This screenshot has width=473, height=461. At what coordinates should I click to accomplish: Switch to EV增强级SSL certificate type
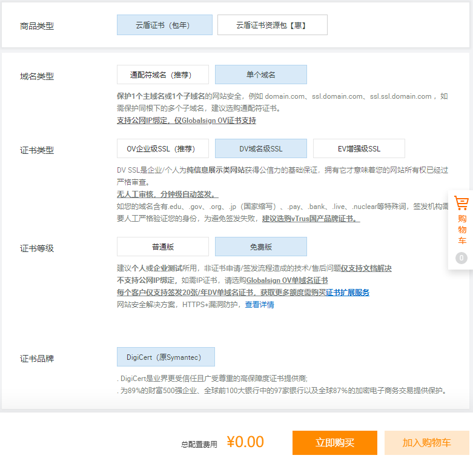[x=359, y=148]
